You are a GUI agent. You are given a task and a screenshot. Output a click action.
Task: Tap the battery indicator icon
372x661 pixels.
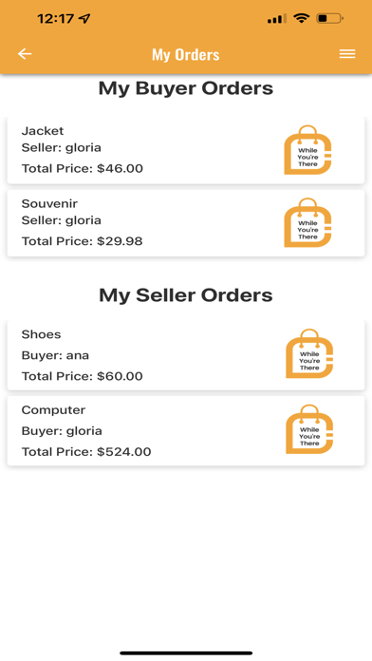point(330,19)
